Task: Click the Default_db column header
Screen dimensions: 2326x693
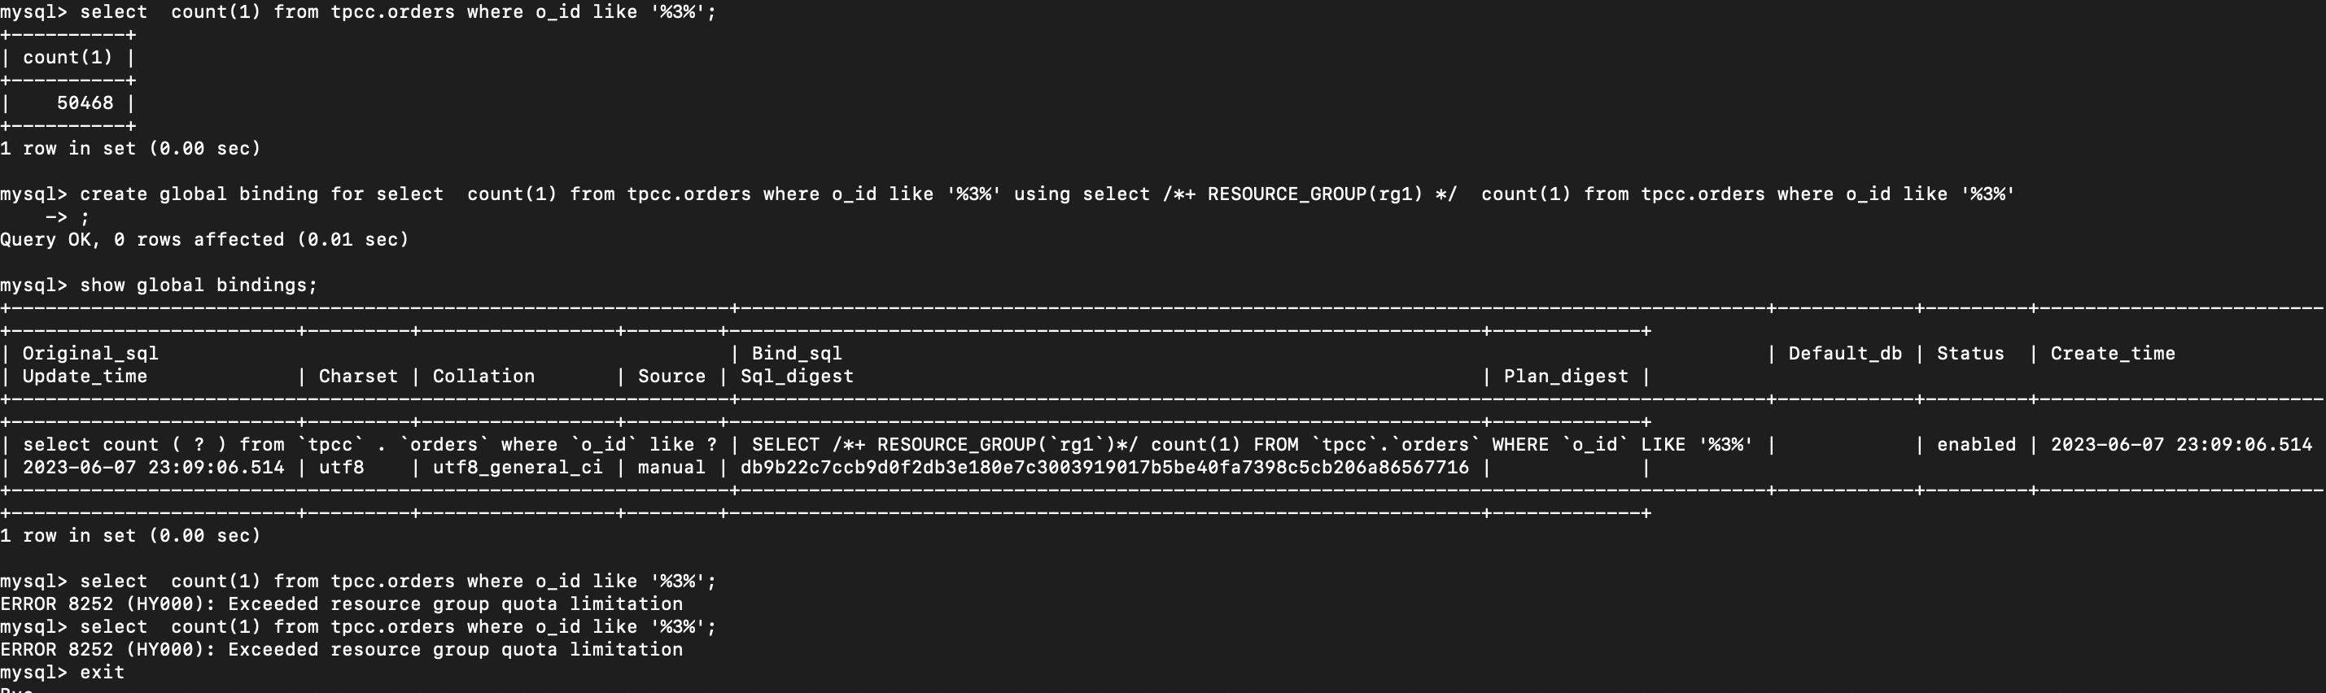Action: [1845, 354]
